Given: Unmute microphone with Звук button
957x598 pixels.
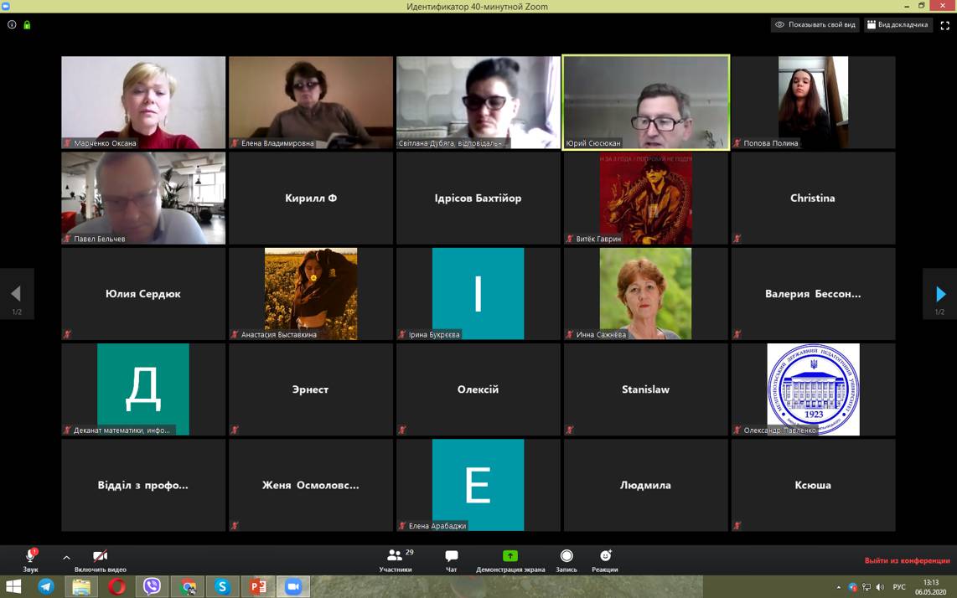Looking at the screenshot, I should (x=30, y=559).
